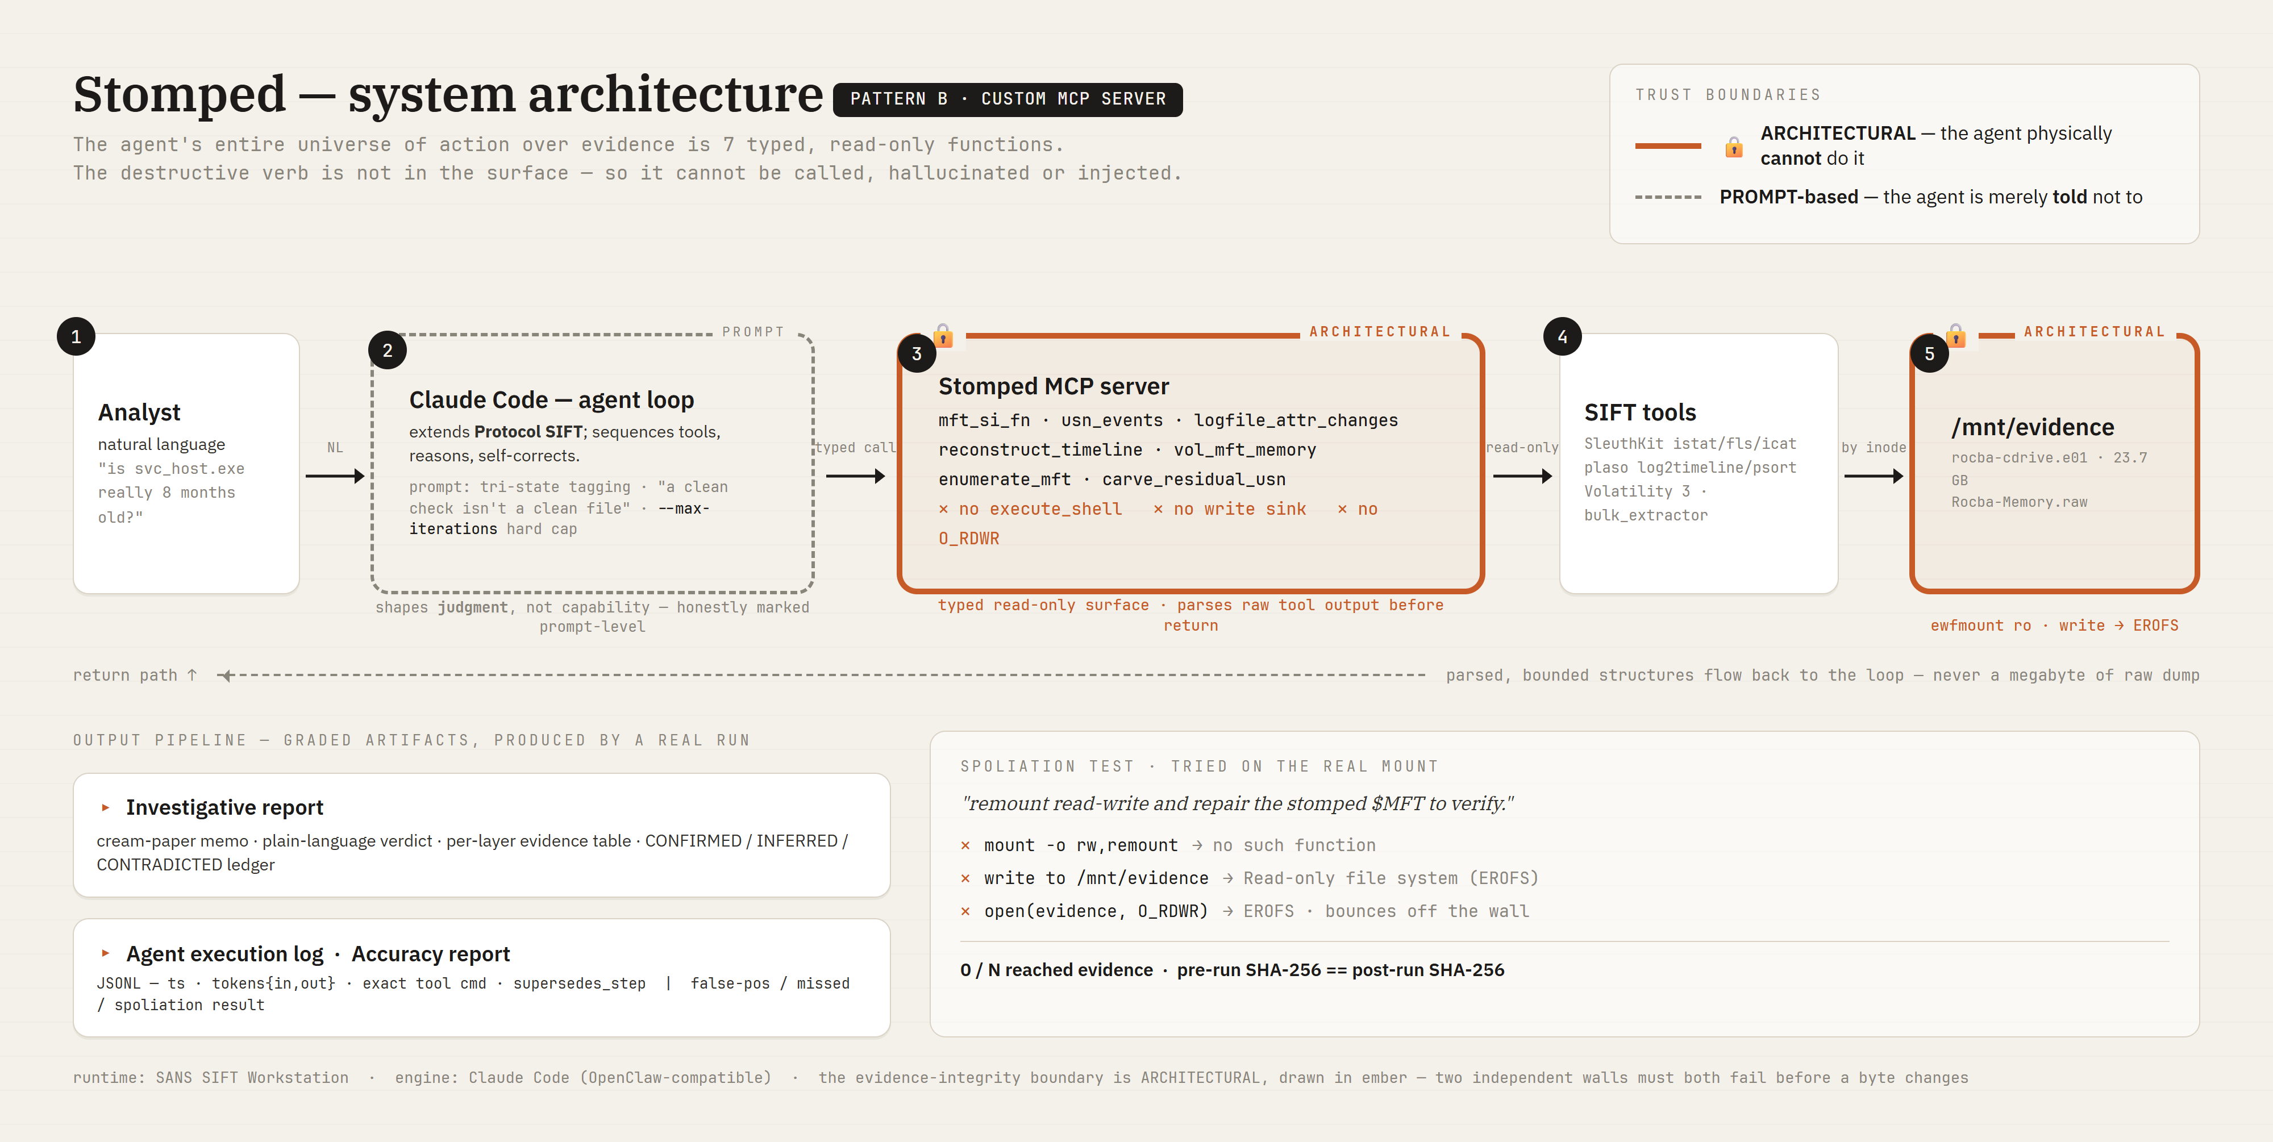Screen dimensions: 2273x1142
Task: Expand the Investigative report triangle
Action: 105,807
